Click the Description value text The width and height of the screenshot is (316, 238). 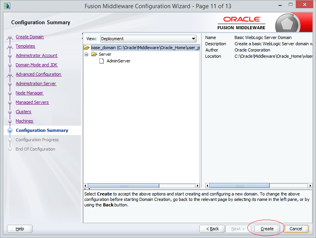pos(273,44)
